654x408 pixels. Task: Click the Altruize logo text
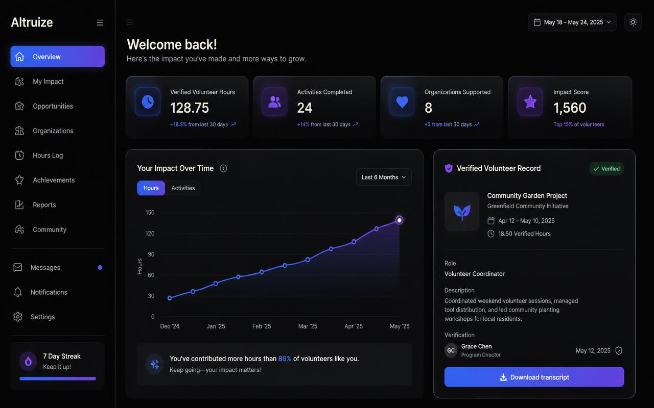pyautogui.click(x=32, y=22)
